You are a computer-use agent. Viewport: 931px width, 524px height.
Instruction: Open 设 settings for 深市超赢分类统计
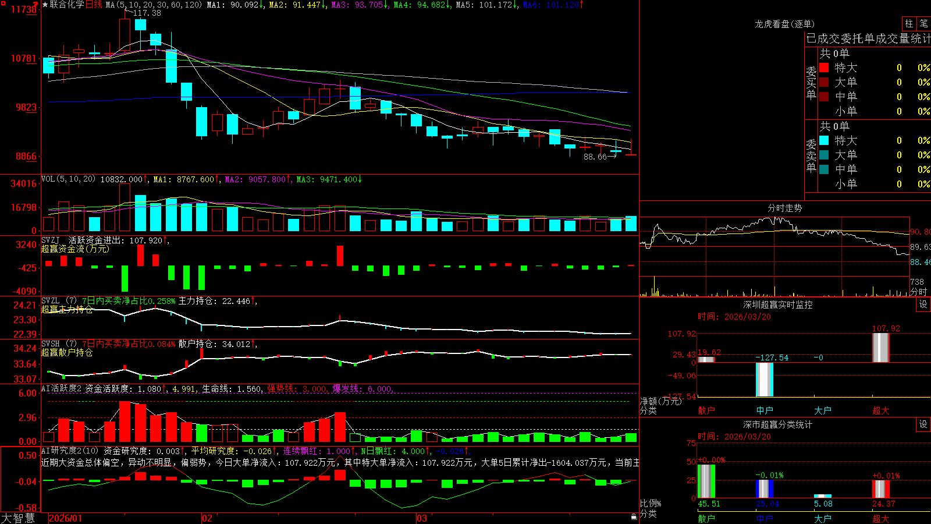923,424
